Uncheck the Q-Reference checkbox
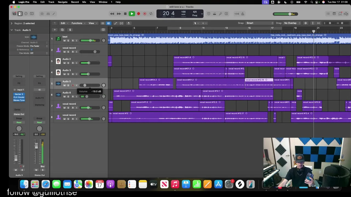 click(x=32, y=50)
